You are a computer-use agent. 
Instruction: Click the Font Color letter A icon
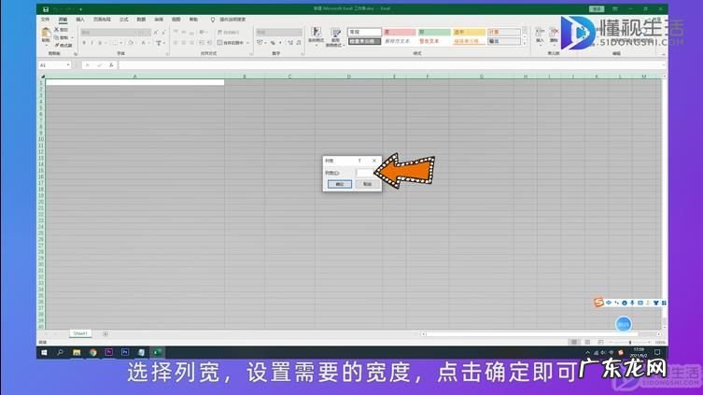pyautogui.click(x=144, y=43)
